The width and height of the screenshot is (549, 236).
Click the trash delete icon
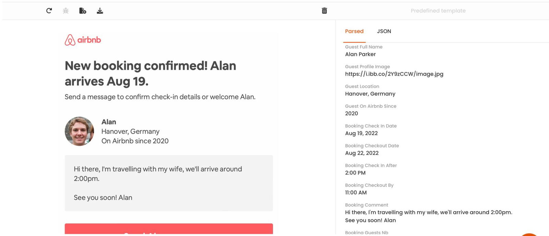(324, 11)
